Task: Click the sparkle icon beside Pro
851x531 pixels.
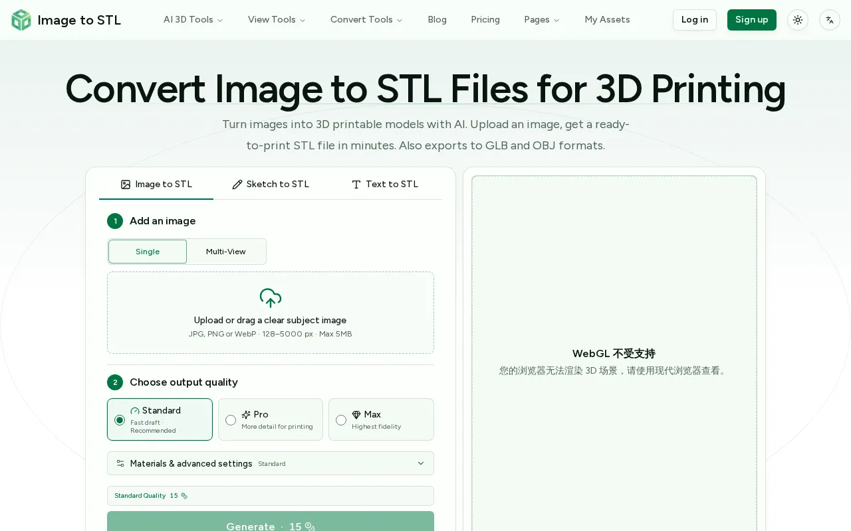Action: [246, 415]
